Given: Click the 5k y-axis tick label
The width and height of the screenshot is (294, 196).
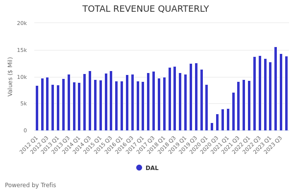Looking at the screenshot, I should pyautogui.click(x=23, y=104).
